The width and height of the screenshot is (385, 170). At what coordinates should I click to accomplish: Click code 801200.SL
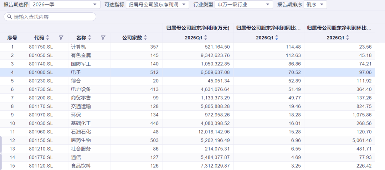(x=41, y=98)
